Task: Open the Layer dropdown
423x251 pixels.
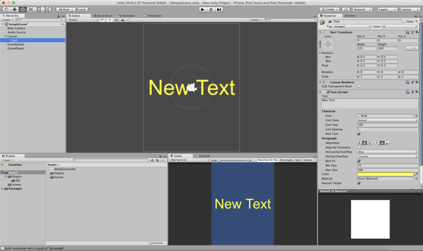Action: pos(400,27)
